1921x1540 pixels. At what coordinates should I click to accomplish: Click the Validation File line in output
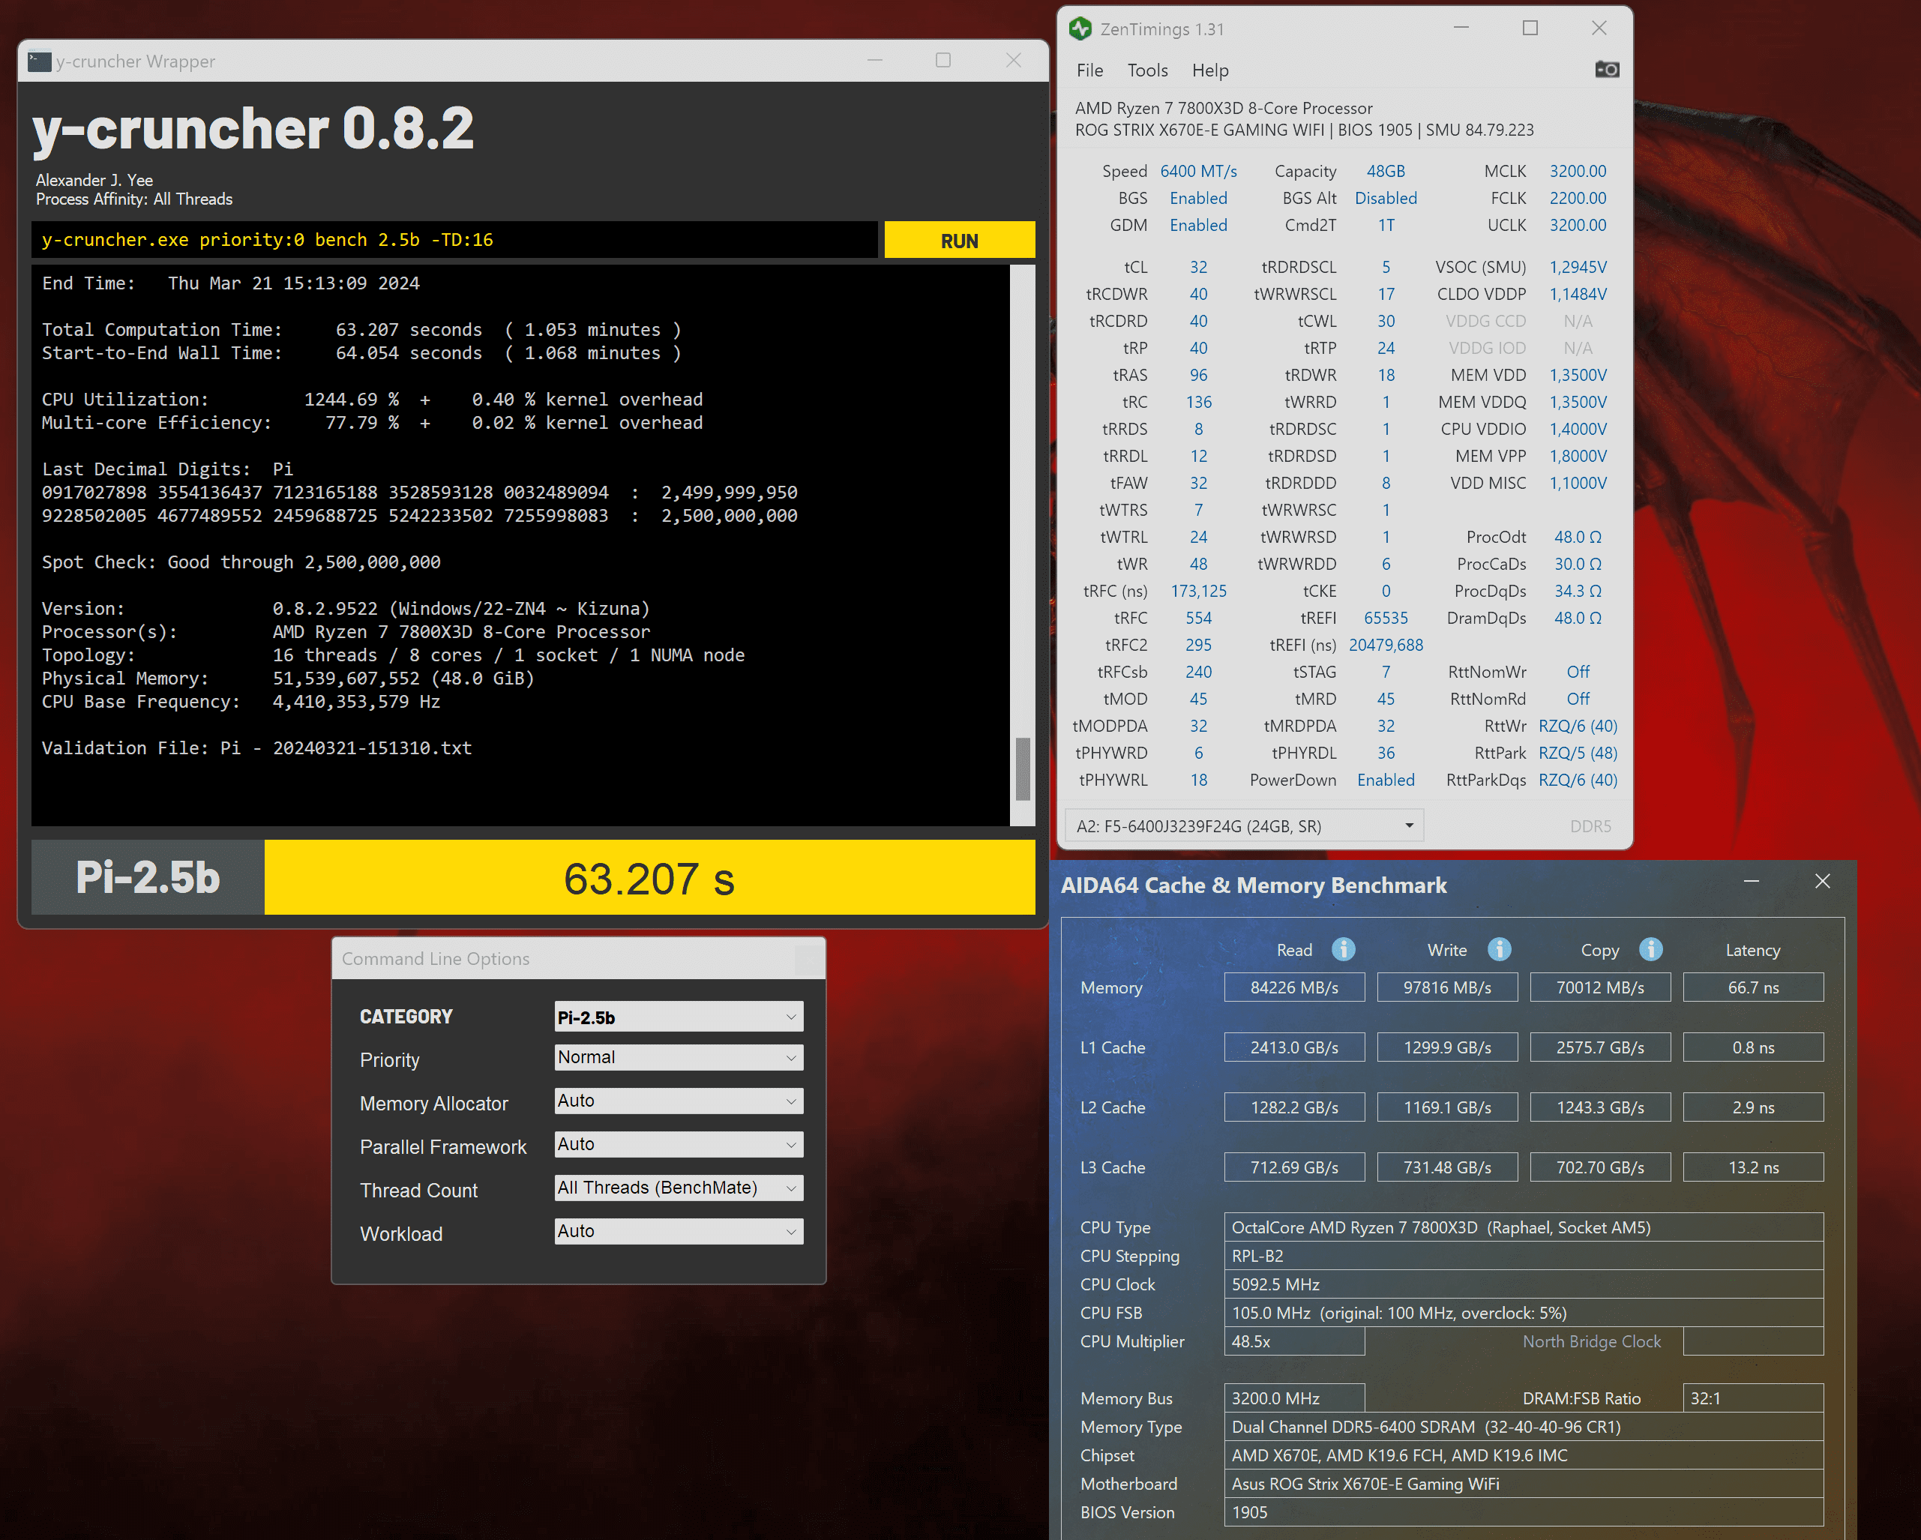point(256,748)
